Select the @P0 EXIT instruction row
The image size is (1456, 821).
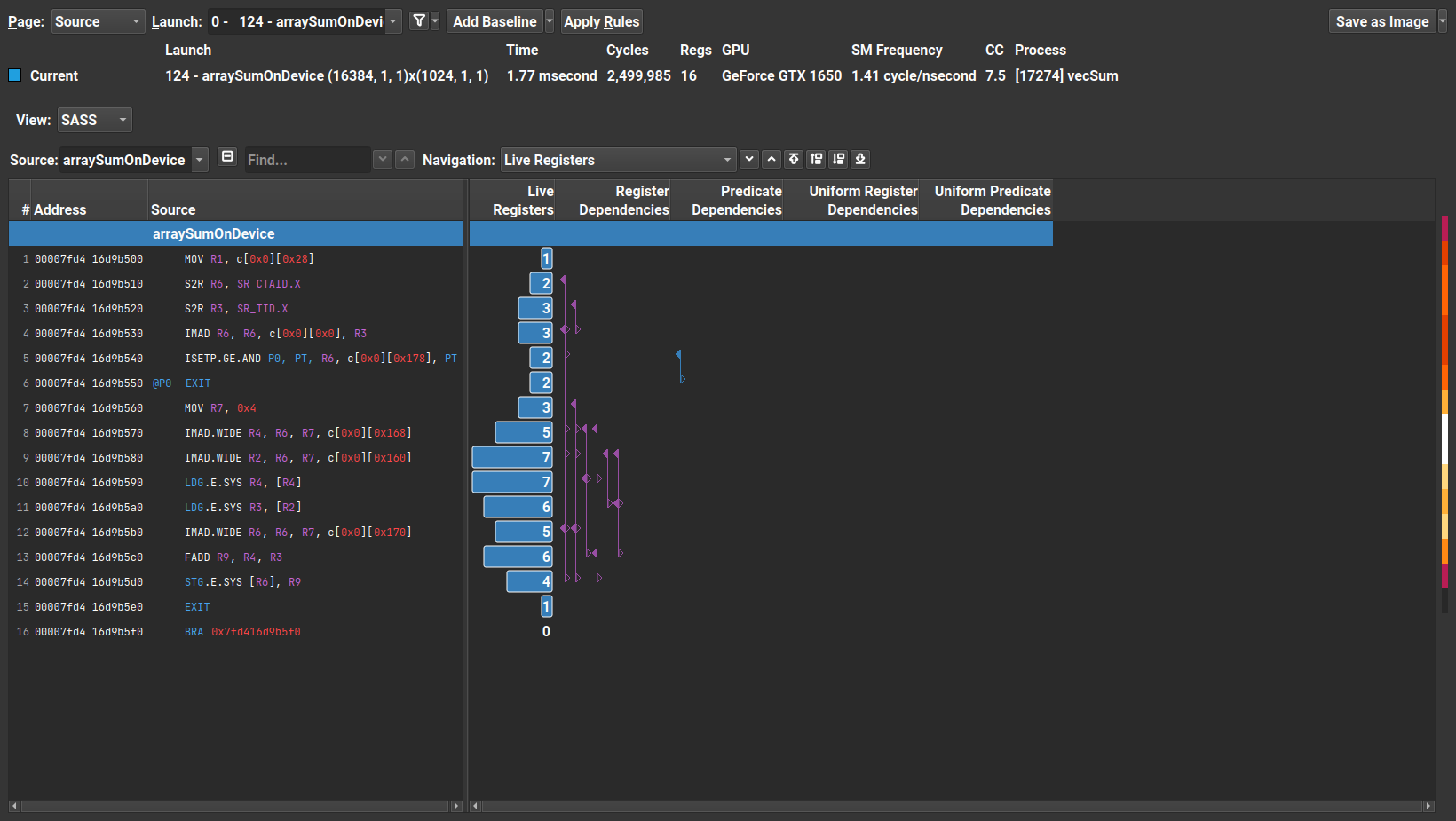tap(235, 383)
